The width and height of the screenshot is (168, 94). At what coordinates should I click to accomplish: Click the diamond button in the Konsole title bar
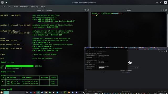tap(161, 2)
